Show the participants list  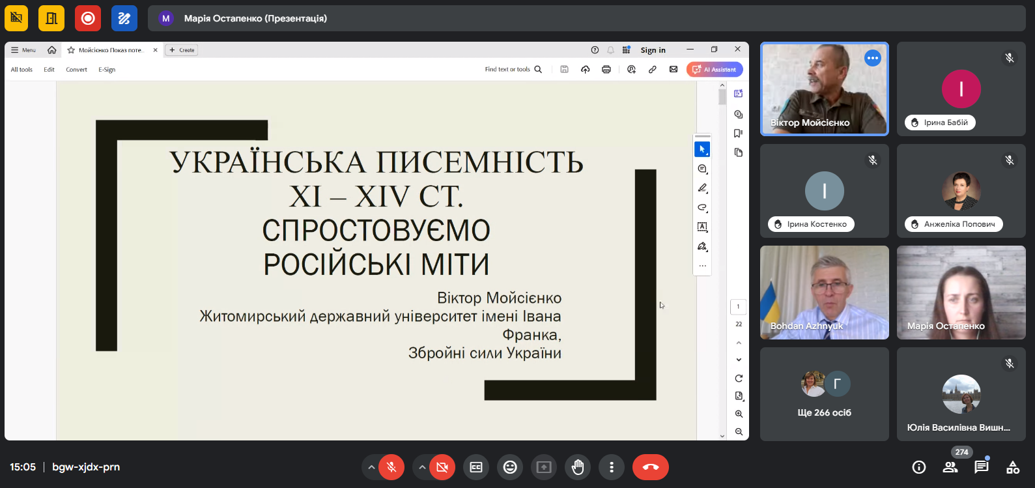(950, 467)
